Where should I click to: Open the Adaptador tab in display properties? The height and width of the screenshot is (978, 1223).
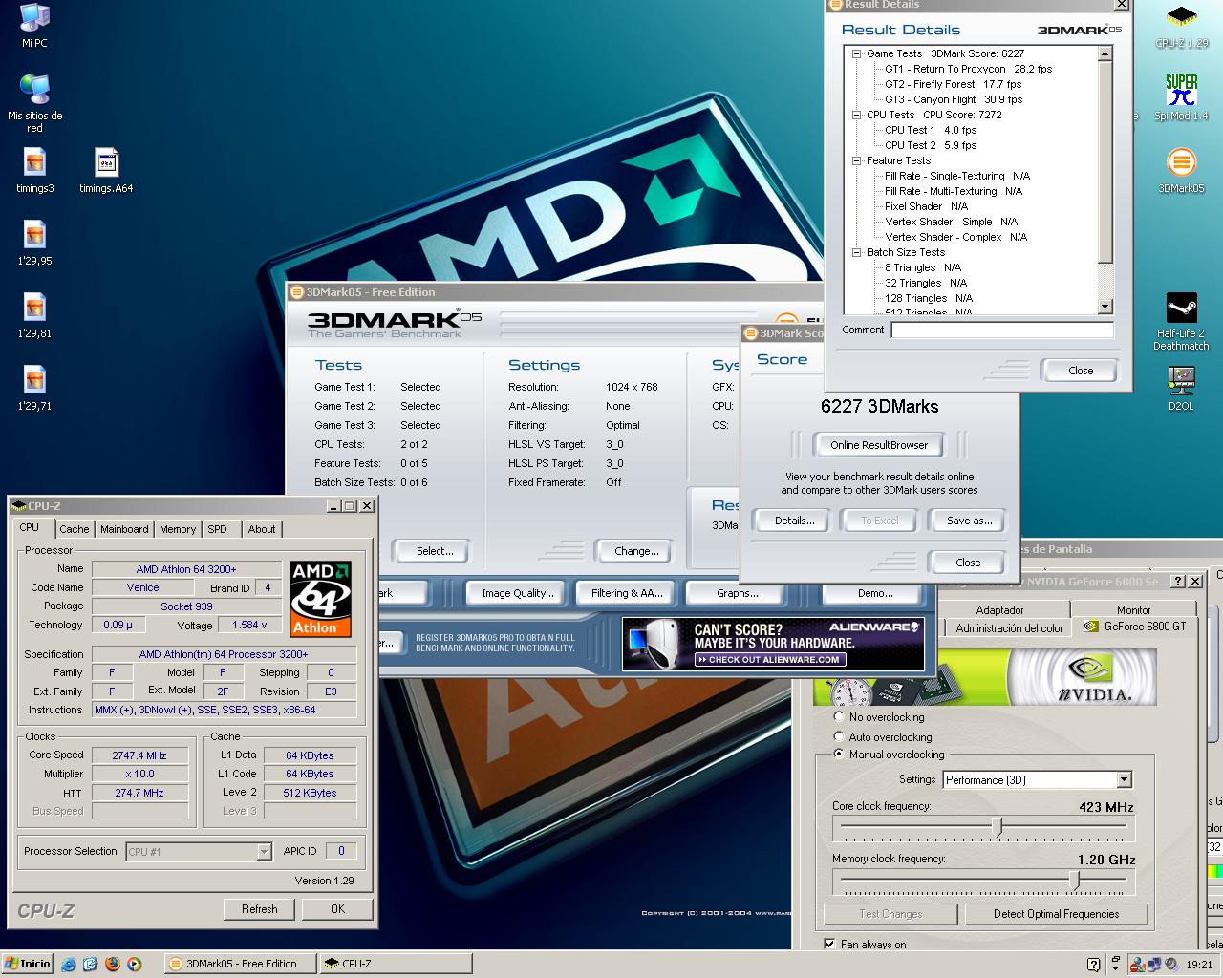coord(1000,610)
